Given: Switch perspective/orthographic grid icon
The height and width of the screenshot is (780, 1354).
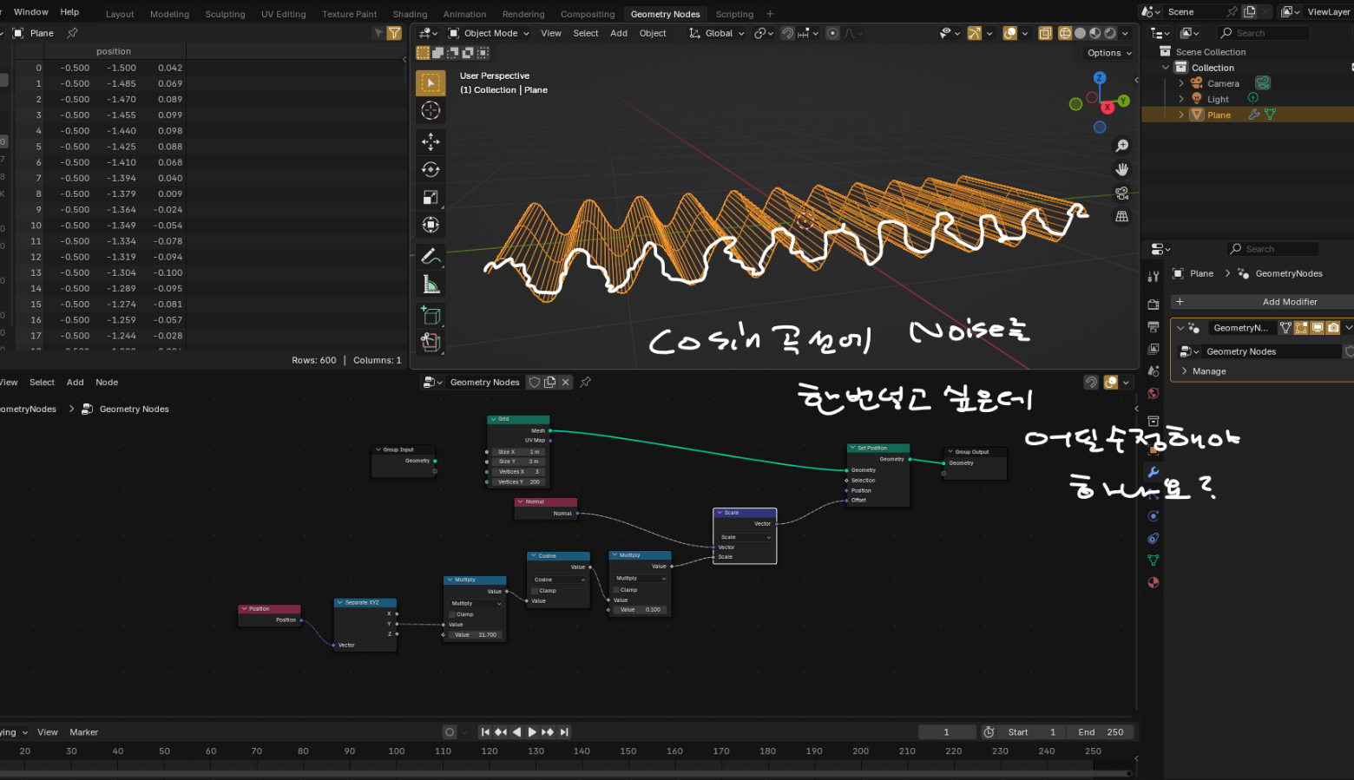Looking at the screenshot, I should coord(1121,216).
